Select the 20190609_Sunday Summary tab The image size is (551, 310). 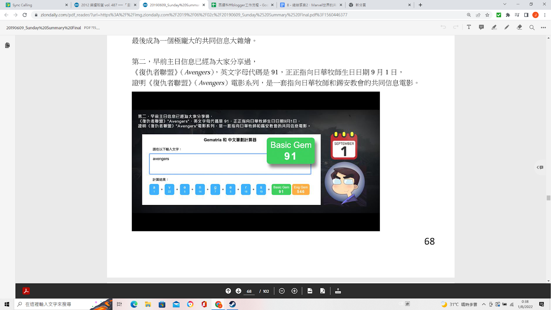pos(174,5)
